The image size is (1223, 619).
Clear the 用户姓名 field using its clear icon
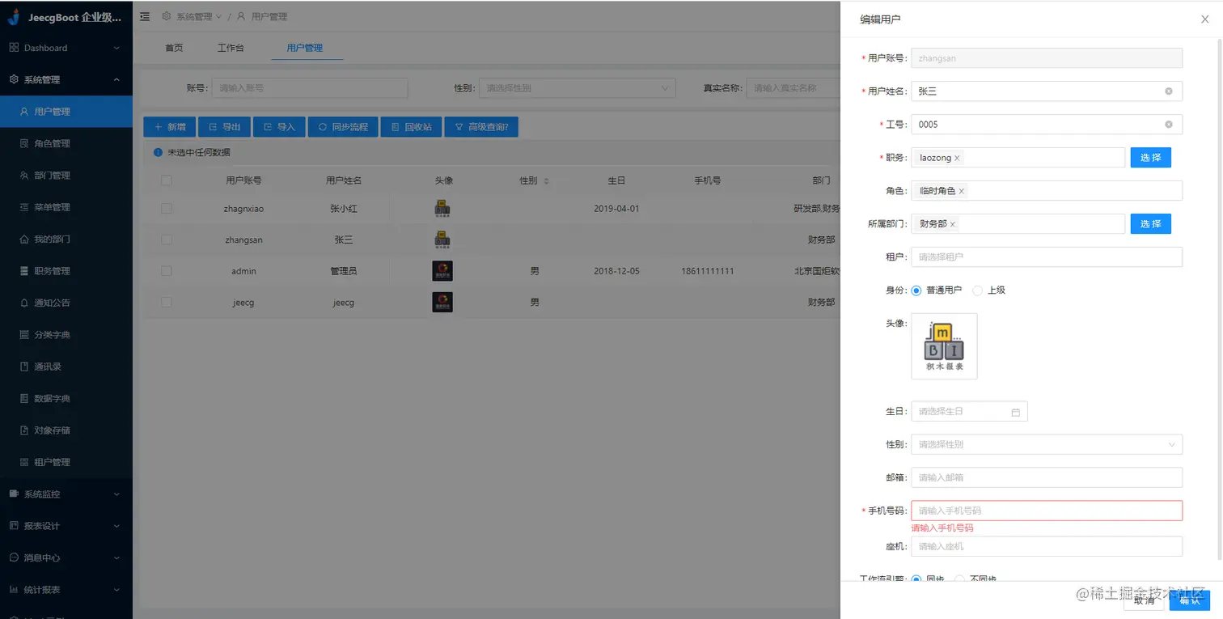click(x=1168, y=91)
